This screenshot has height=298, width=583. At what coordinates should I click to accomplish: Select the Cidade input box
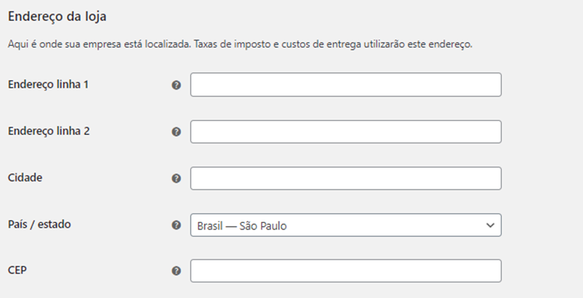(345, 178)
